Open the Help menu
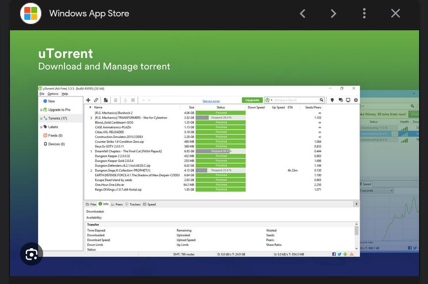The height and width of the screenshot is (284, 428). pos(64,94)
